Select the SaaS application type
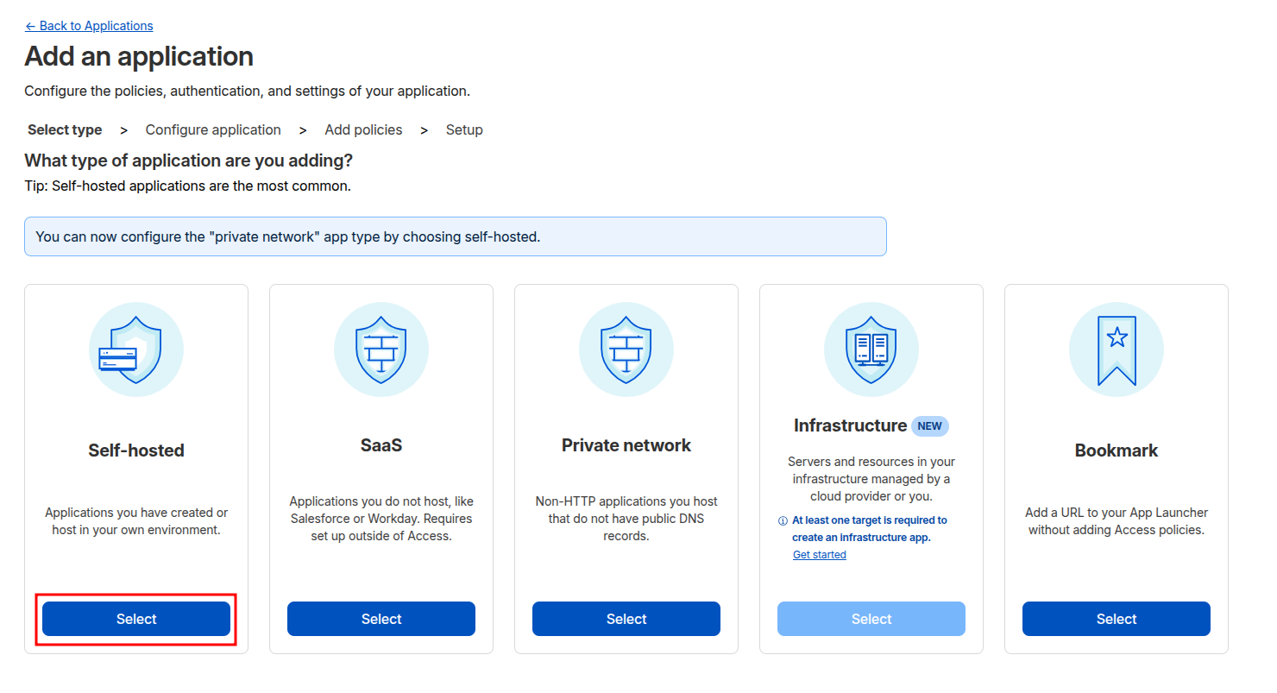The height and width of the screenshot is (693, 1277). point(381,619)
